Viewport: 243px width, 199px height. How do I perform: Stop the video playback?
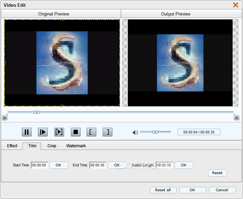76,132
